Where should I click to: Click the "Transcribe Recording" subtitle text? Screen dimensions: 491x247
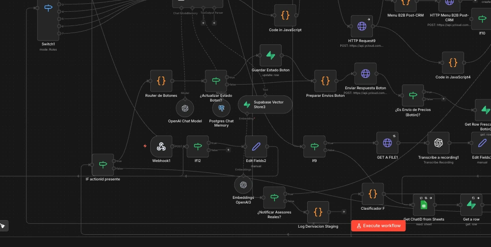[x=439, y=162]
